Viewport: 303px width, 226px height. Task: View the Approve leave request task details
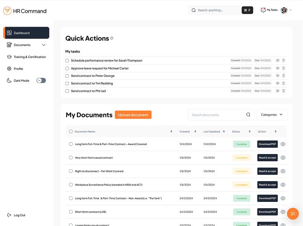point(278,68)
